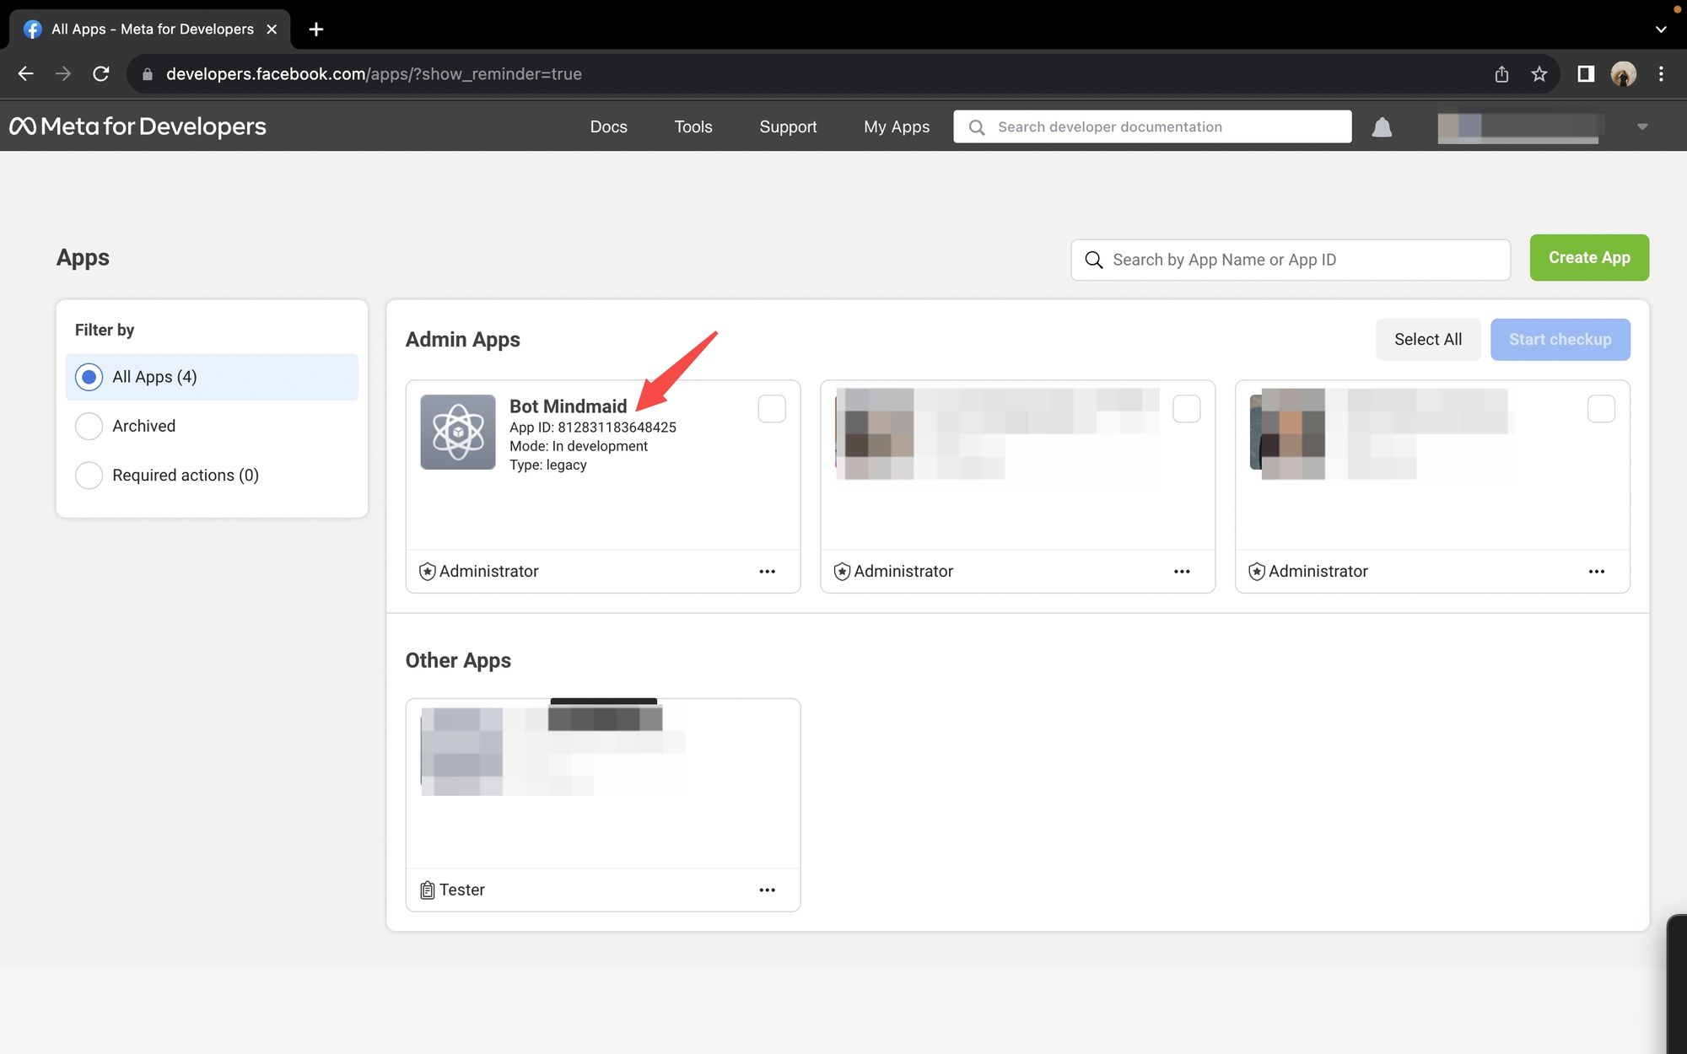Click the App ID: 812831183648425 text
The image size is (1687, 1054).
click(593, 428)
